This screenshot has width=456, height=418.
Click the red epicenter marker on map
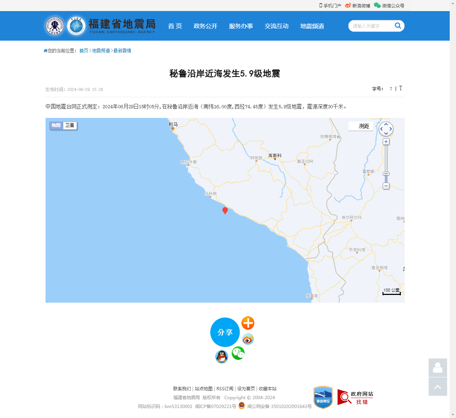[x=225, y=211]
